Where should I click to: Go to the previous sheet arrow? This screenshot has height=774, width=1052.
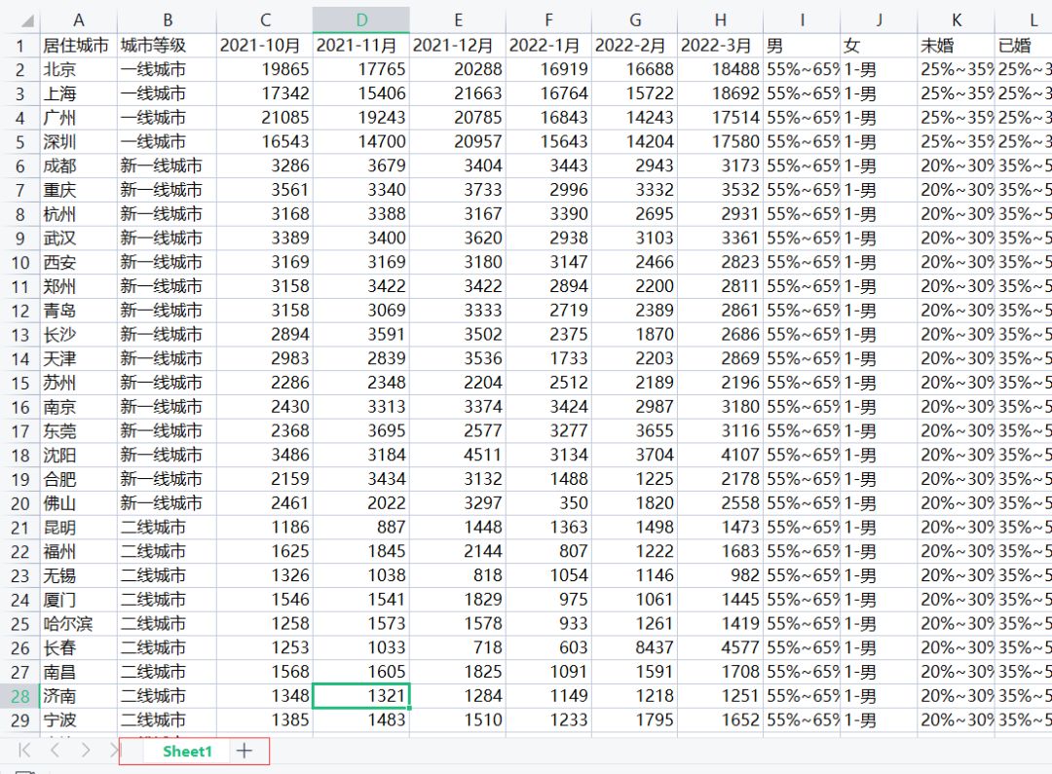pyautogui.click(x=56, y=751)
